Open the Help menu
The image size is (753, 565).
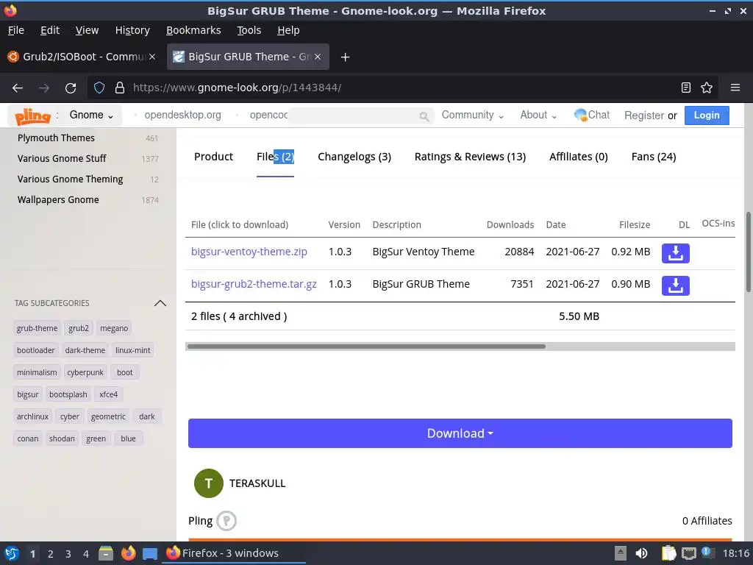(x=288, y=30)
